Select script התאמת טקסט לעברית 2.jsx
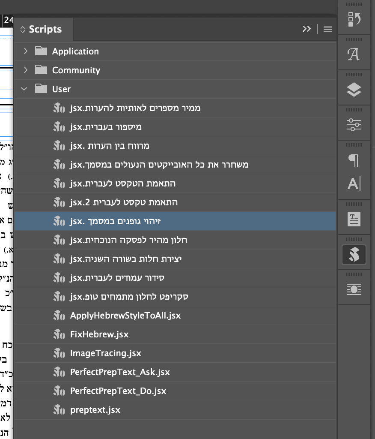The height and width of the screenshot is (439, 375). point(175,202)
